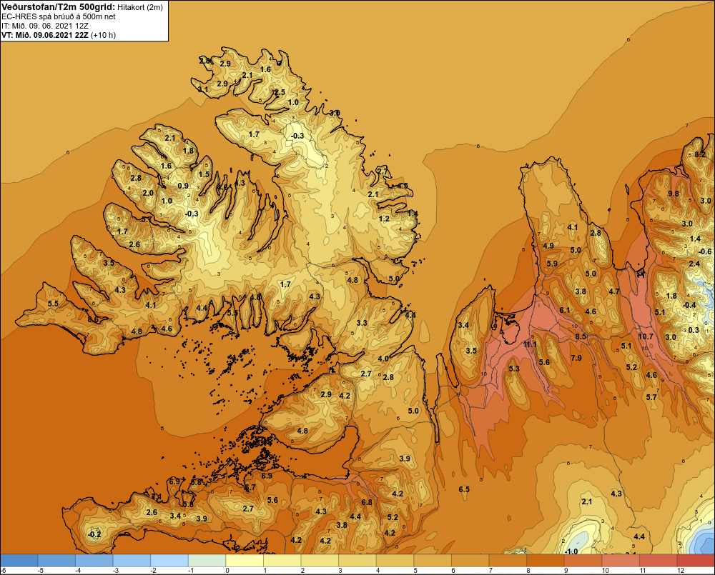
Task: Click the '5.5' temperature on the western peninsula
Action: pyautogui.click(x=52, y=304)
